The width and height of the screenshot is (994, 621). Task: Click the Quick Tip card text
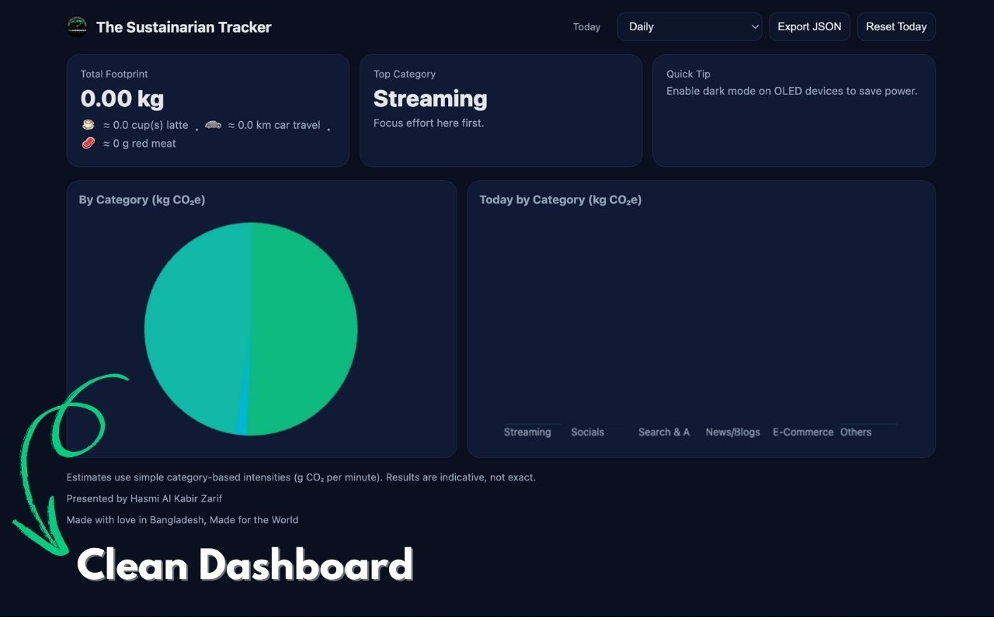coord(791,91)
